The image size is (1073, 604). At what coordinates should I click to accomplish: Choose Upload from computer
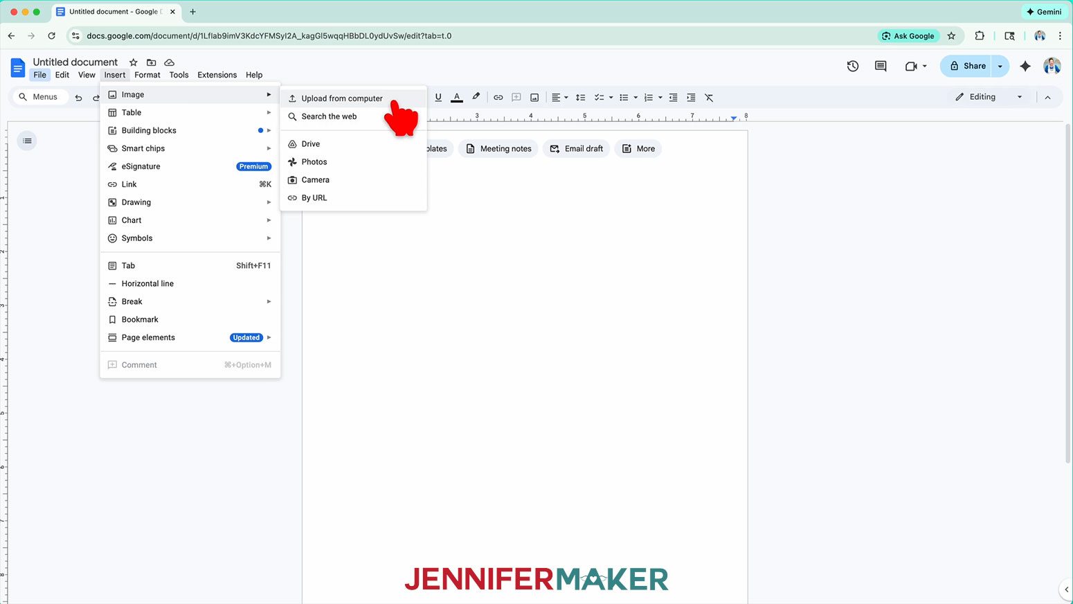point(353,98)
